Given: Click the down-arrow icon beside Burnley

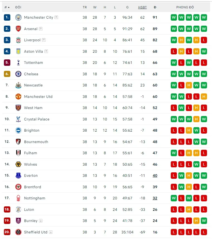Looking at the screenshot, I should click(x=41, y=221).
